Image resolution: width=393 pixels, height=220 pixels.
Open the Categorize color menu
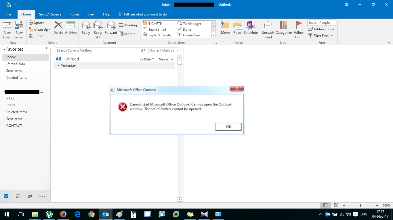(x=284, y=30)
